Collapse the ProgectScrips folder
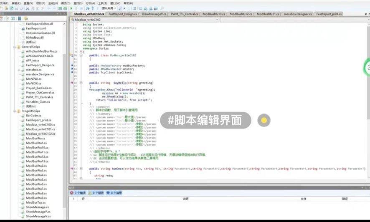The height and width of the screenshot is (222, 370). (15, 111)
